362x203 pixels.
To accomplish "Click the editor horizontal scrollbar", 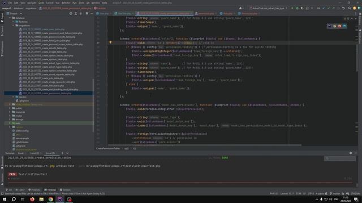I will tap(205, 145).
